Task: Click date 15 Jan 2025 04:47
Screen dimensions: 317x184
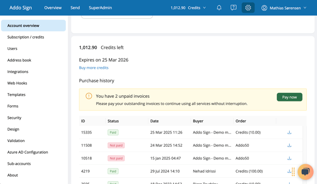Action: [x=166, y=158]
